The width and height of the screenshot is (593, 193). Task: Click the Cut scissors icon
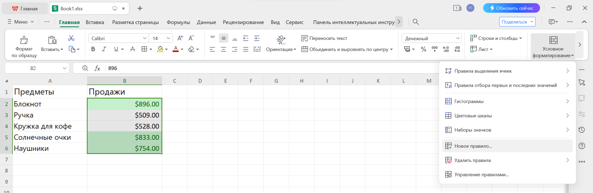71,38
